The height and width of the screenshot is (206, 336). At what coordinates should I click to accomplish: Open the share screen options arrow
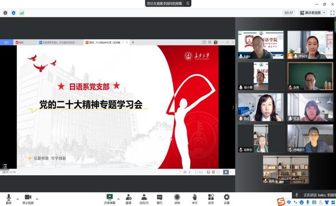click(118, 199)
